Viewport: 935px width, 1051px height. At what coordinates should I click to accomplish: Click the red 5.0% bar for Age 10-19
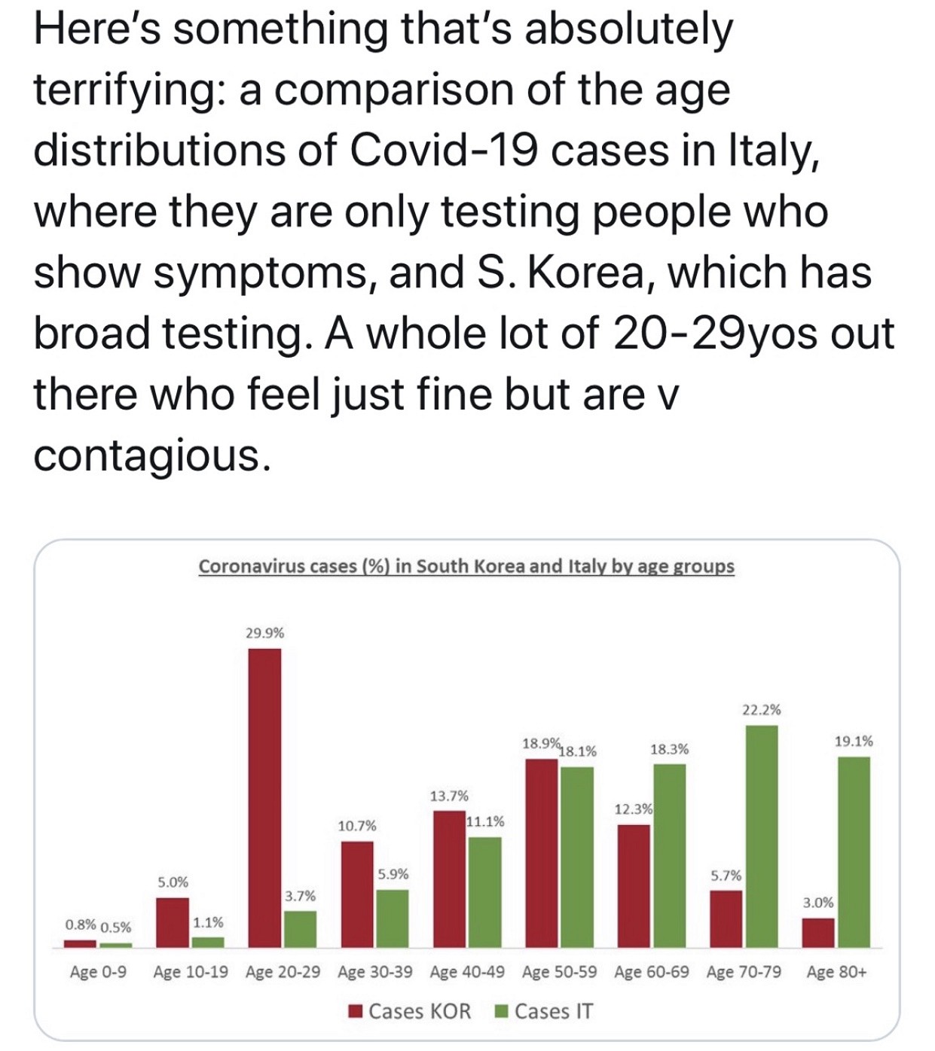pyautogui.click(x=173, y=922)
